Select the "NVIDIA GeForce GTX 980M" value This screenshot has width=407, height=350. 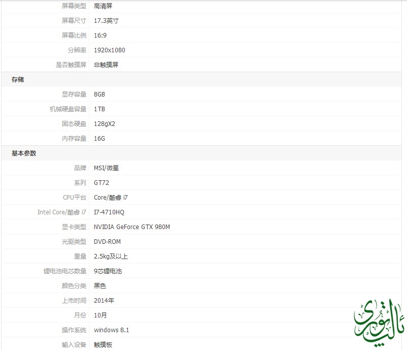pos(132,227)
